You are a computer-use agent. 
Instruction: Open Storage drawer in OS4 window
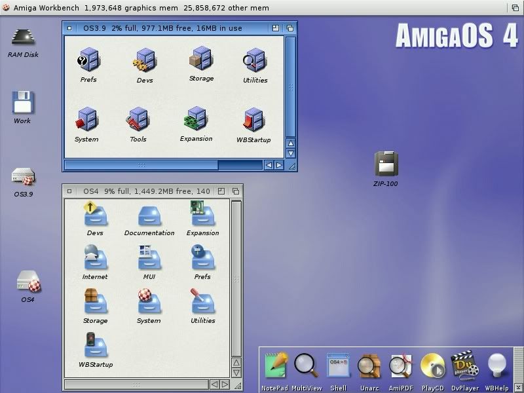pyautogui.click(x=95, y=306)
